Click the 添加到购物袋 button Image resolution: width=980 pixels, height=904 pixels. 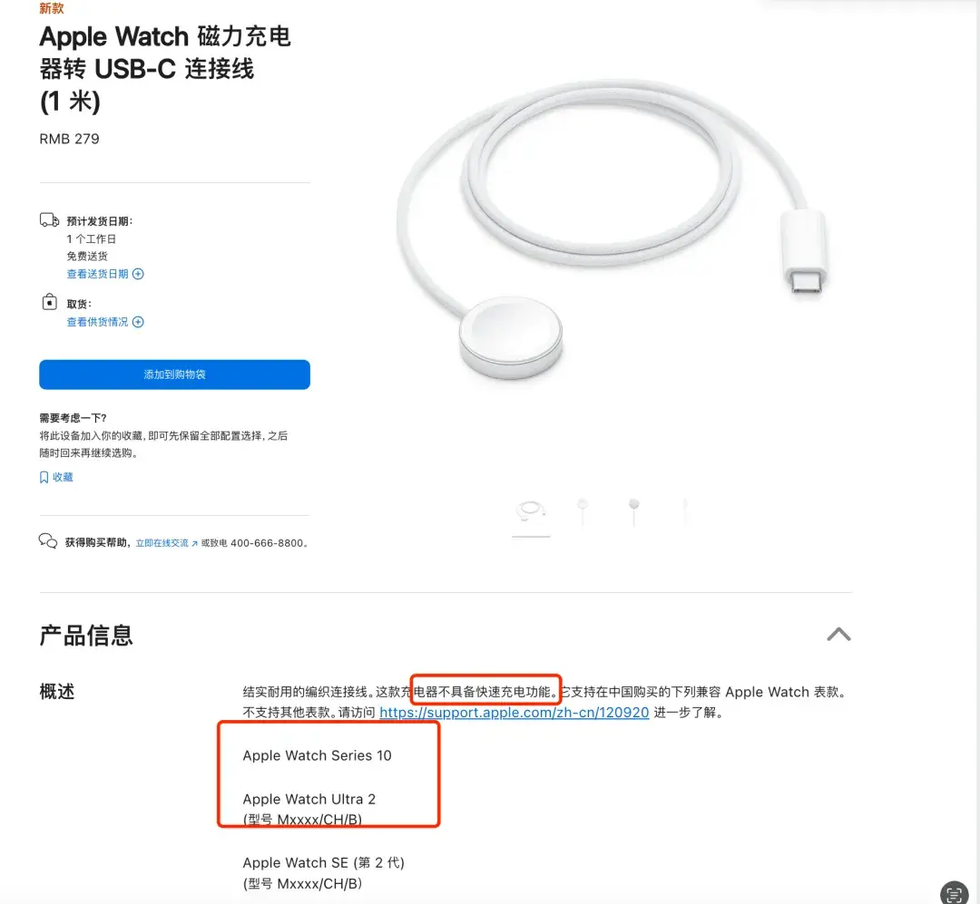[174, 374]
